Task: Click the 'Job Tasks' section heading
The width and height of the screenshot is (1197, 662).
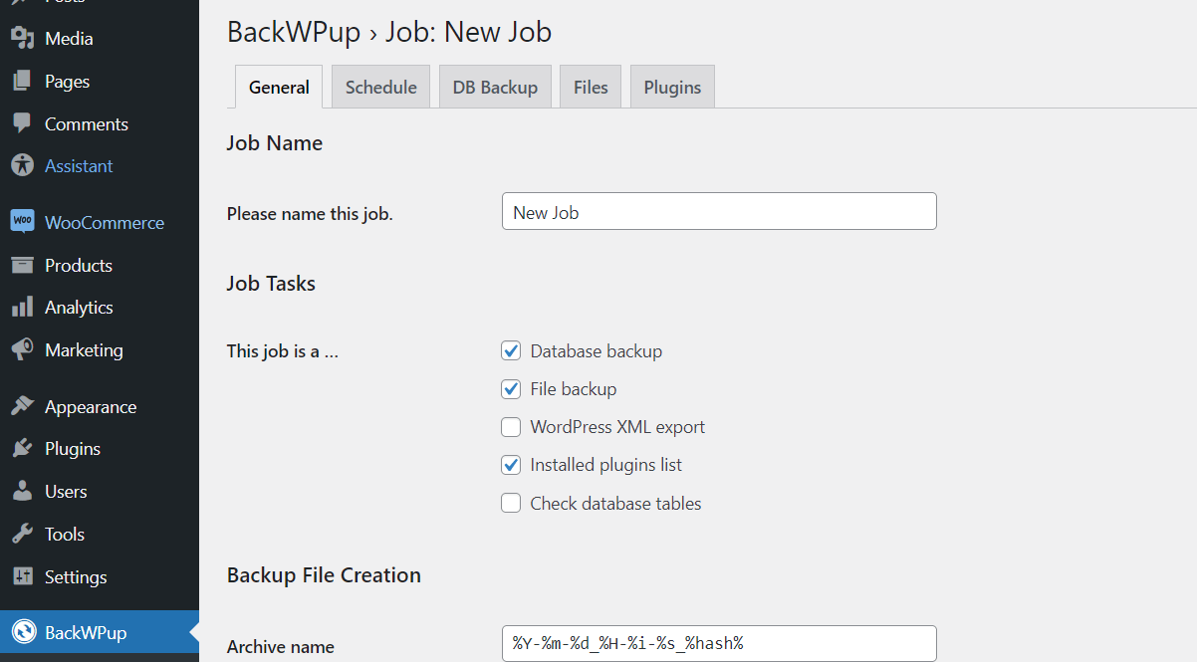Action: [271, 283]
